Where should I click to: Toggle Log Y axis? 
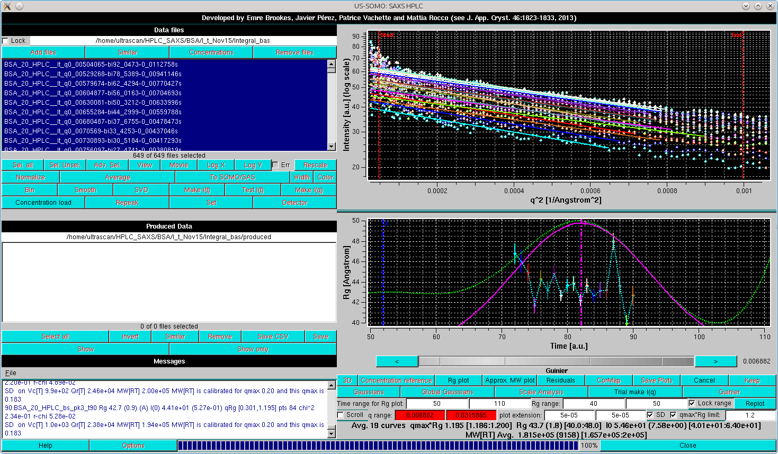(x=253, y=165)
